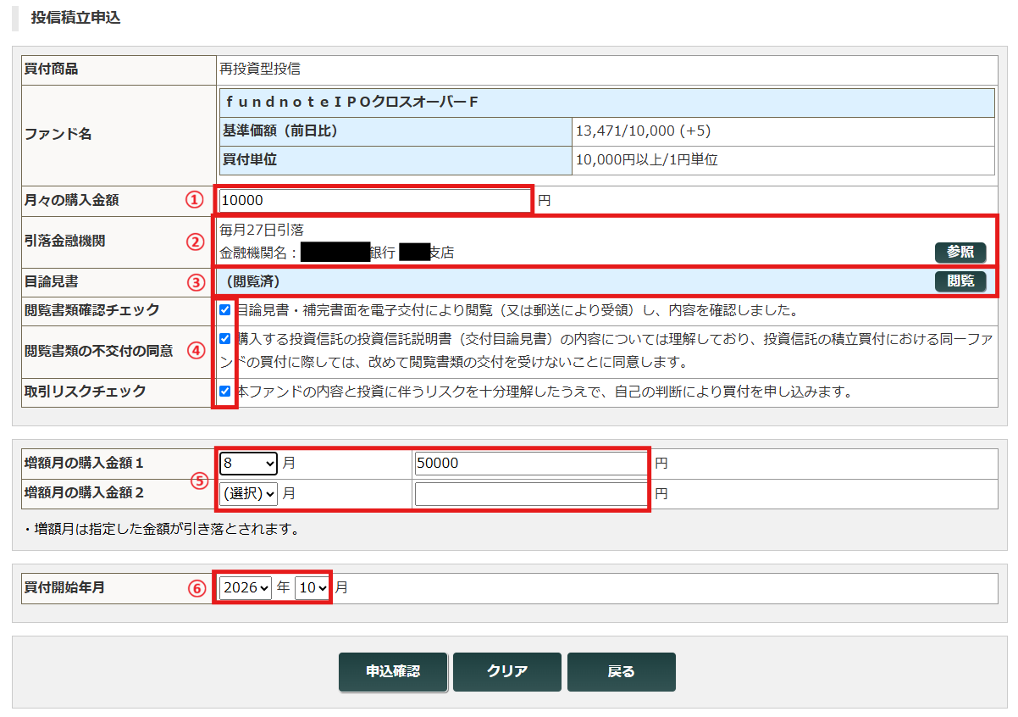Screen dimensions: 1018x717
Task: Click the 買付単位 label
Action: (x=250, y=159)
